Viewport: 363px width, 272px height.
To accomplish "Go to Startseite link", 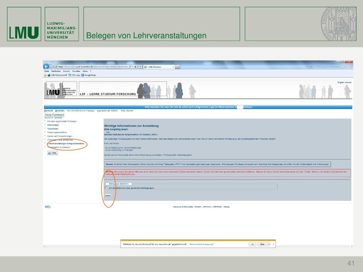I will coord(48,111).
